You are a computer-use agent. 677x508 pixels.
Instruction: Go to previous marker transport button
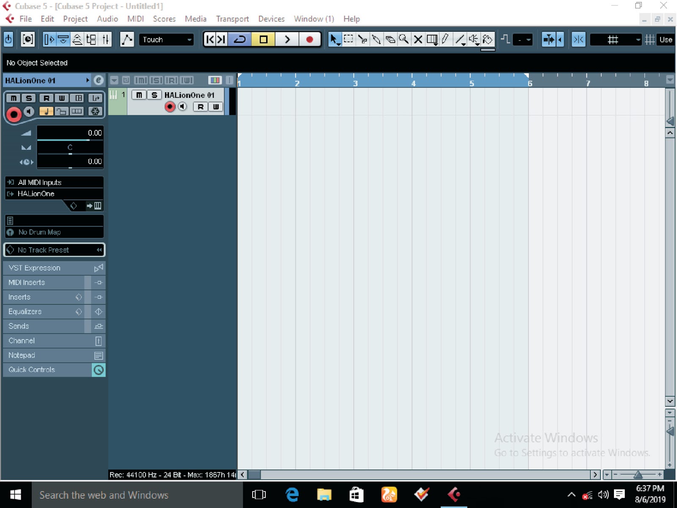point(210,39)
